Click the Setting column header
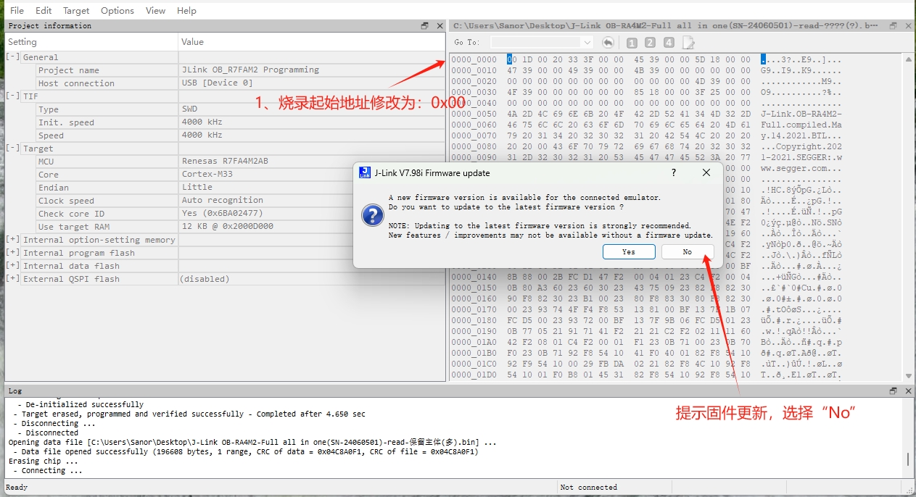This screenshot has height=497, width=916. point(91,42)
